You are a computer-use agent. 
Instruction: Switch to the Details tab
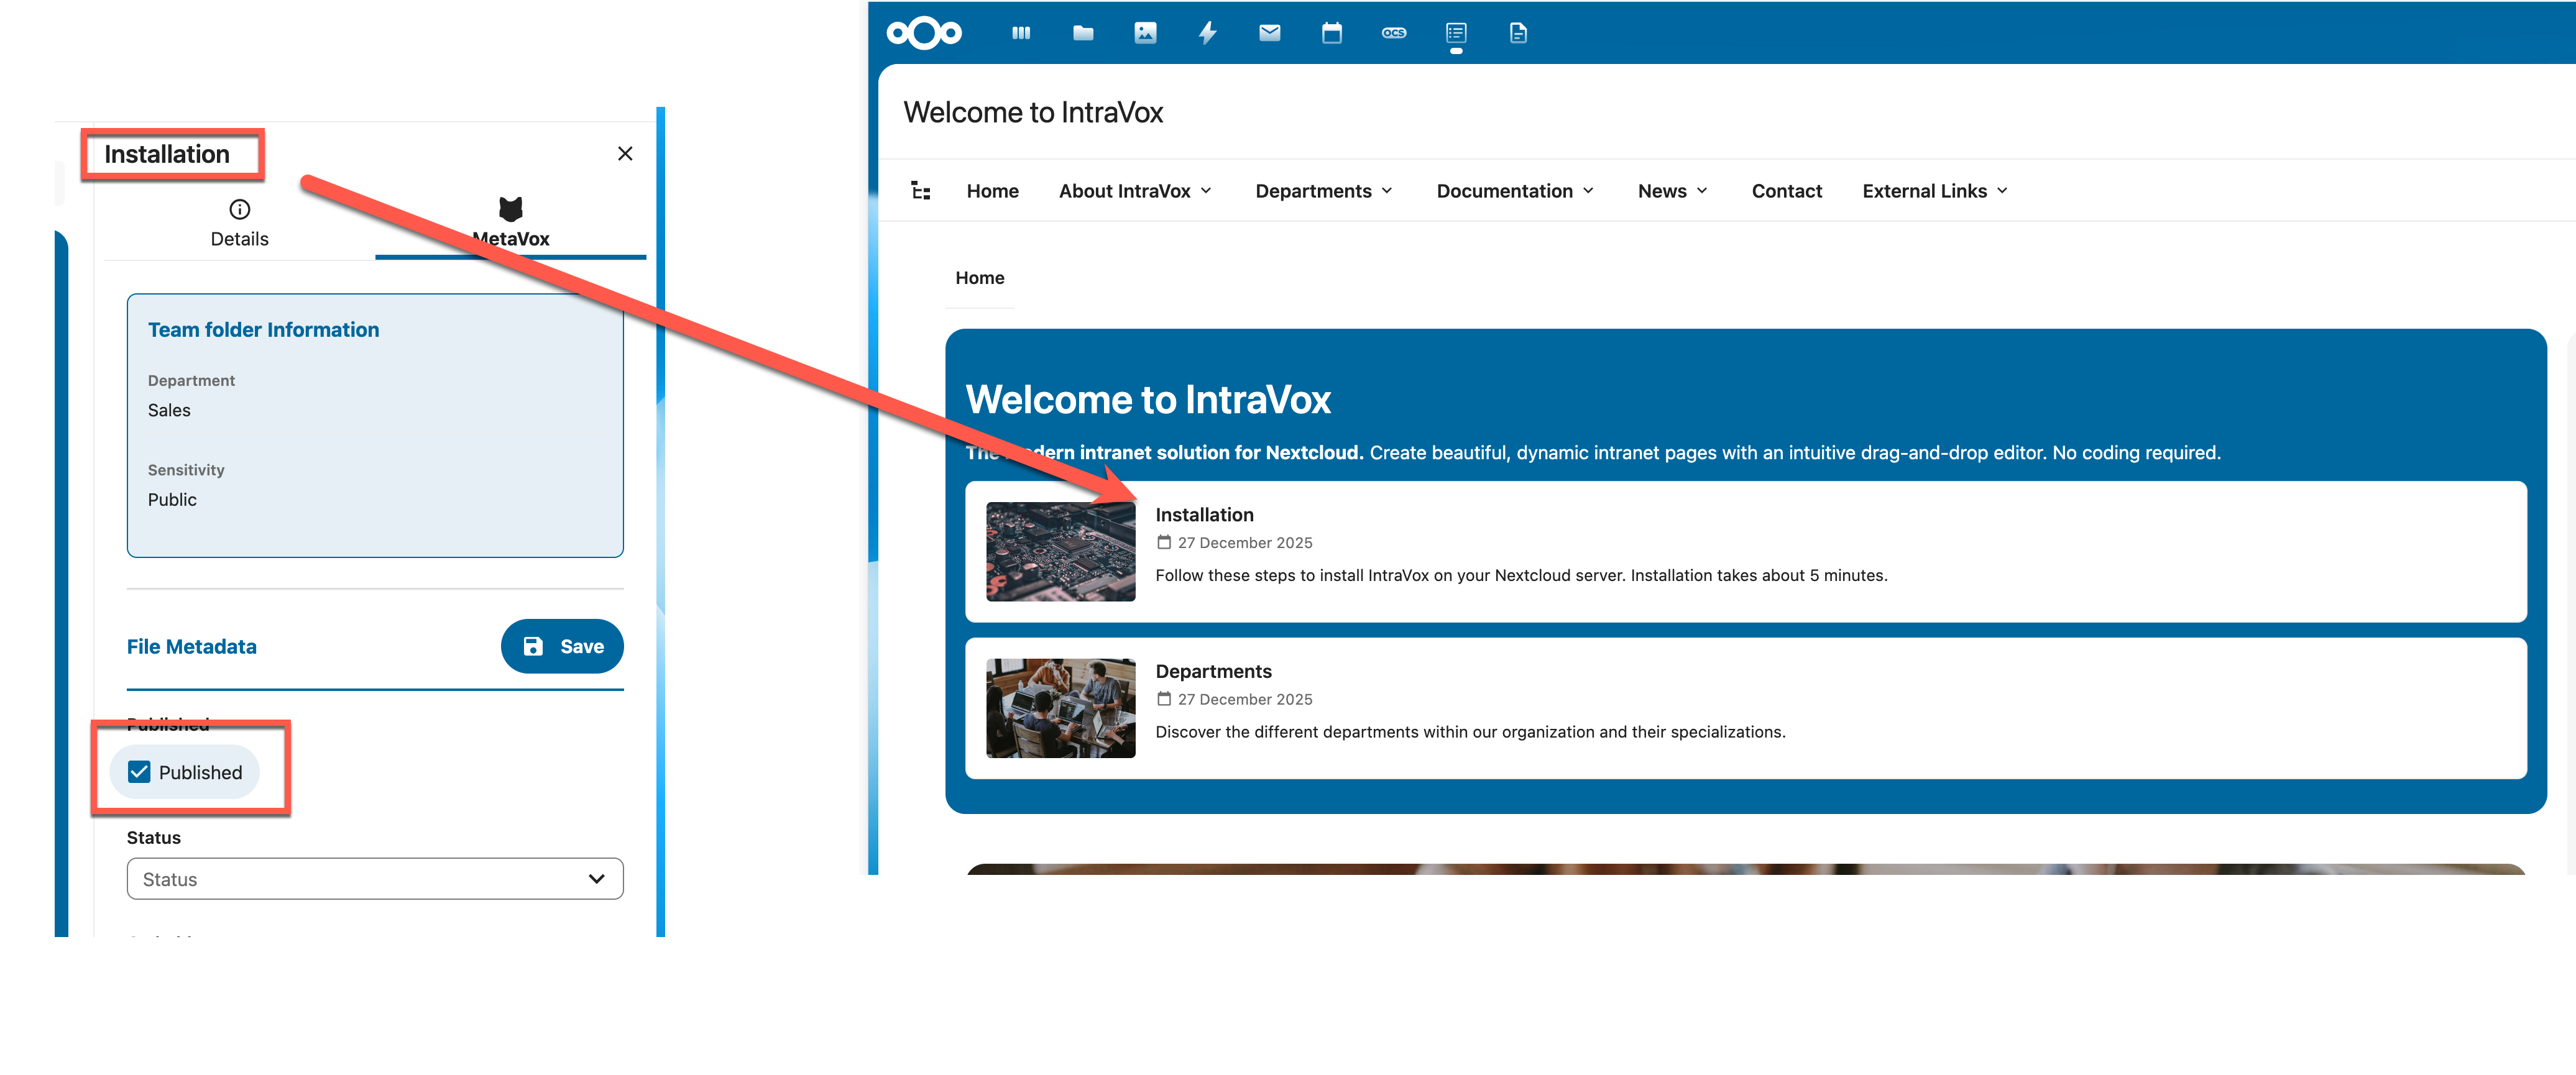pyautogui.click(x=240, y=224)
